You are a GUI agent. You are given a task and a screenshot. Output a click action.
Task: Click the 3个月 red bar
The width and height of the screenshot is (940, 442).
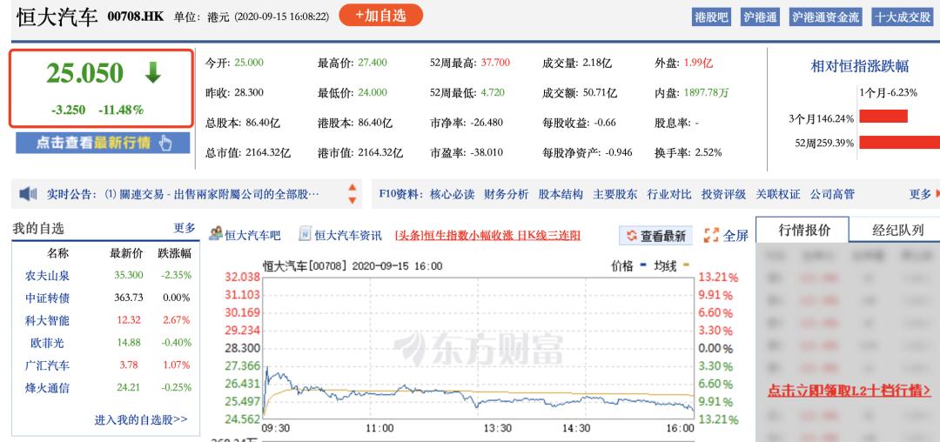pyautogui.click(x=883, y=117)
